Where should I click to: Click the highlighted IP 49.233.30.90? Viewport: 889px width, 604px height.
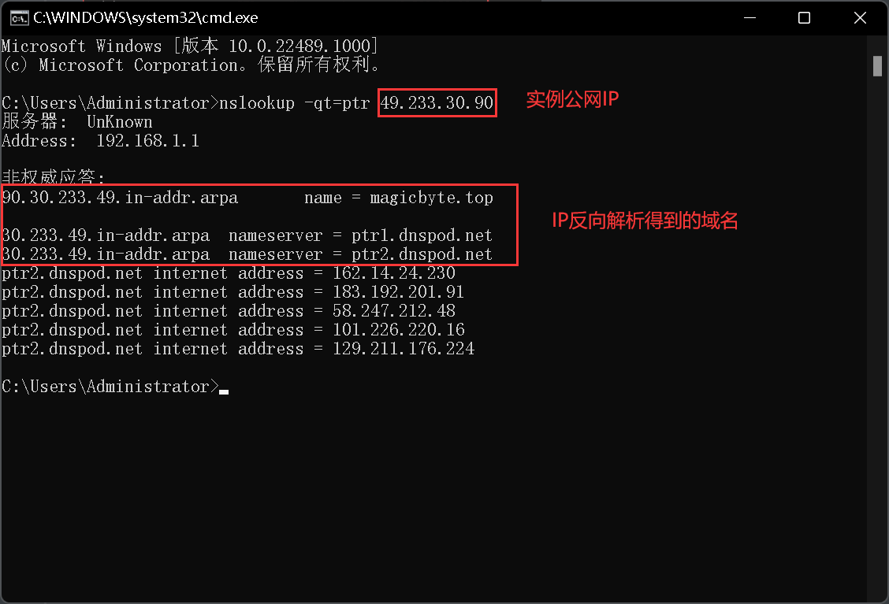pos(437,103)
